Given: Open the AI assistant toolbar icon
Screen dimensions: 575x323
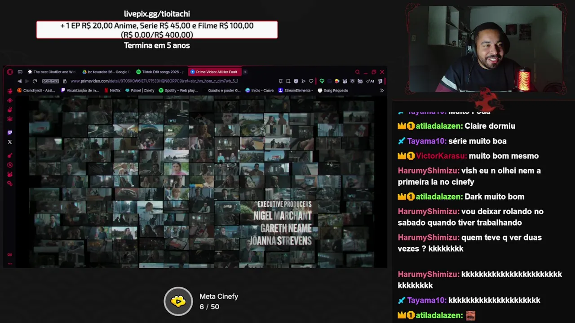Looking at the screenshot, I should point(370,81).
